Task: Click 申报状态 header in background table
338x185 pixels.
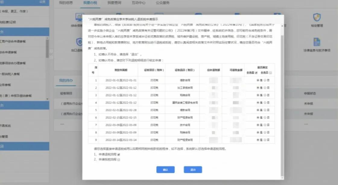Action: [x=310, y=93]
